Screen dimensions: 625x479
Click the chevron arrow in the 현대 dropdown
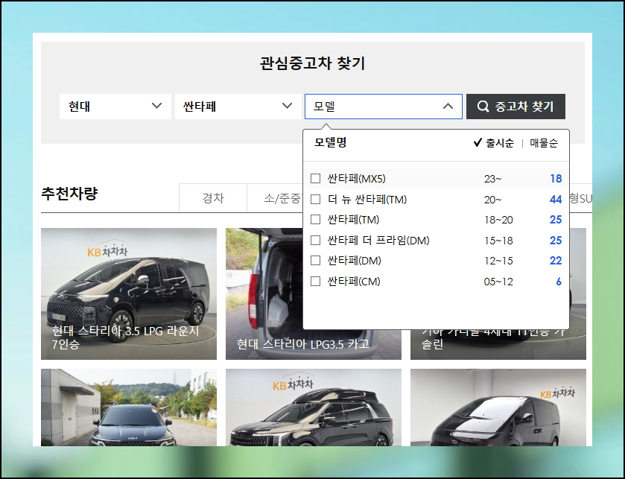(156, 106)
